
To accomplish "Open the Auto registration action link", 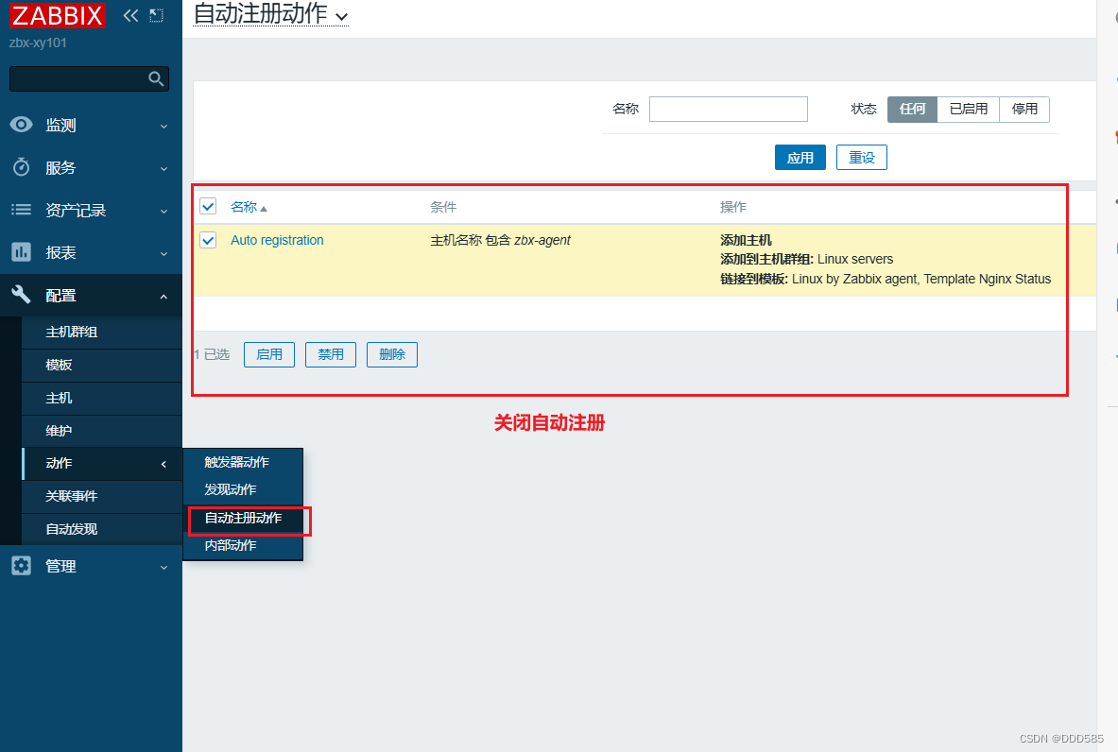I will click(x=277, y=240).
